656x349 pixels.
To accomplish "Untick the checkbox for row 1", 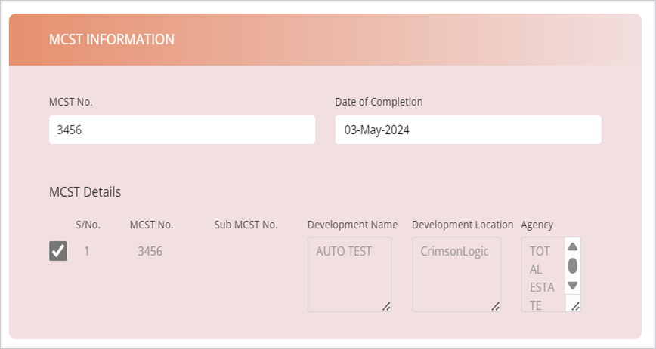I will 58,251.
